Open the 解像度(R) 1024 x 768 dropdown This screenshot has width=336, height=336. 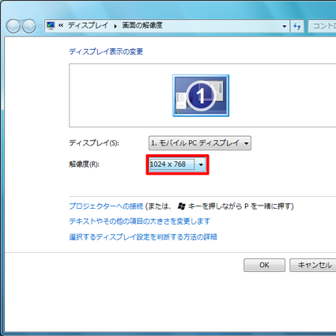click(201, 164)
